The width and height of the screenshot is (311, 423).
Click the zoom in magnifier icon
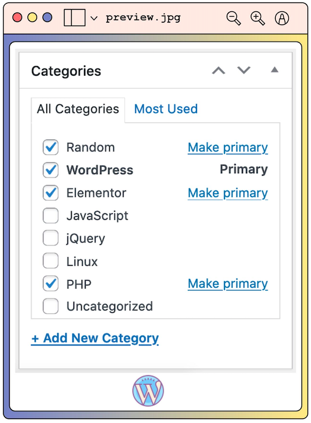pos(257,18)
